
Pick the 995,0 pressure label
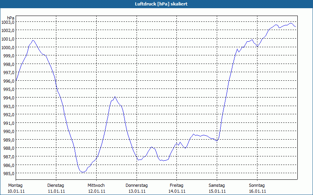pyautogui.click(x=9, y=89)
